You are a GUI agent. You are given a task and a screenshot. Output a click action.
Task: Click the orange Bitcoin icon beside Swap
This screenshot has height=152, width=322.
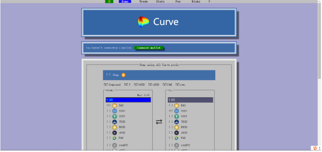click(123, 75)
